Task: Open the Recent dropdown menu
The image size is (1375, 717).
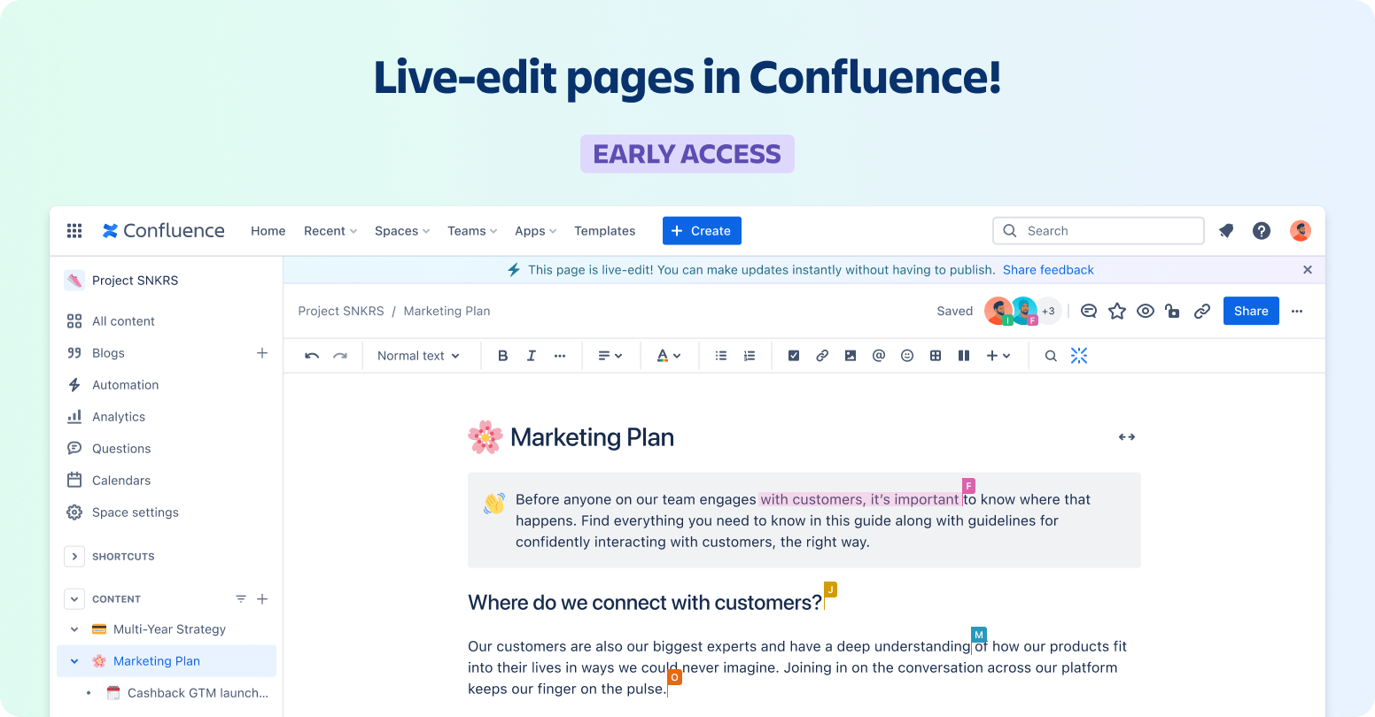Action: [x=330, y=231]
